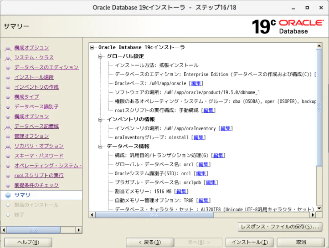Image resolution: width=329 pixels, height=248 pixels.
Task: Open オペレーティング・システム step link
Action: 48,166
